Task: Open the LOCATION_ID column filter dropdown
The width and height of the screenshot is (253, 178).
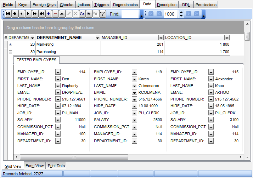Action: click(227, 38)
